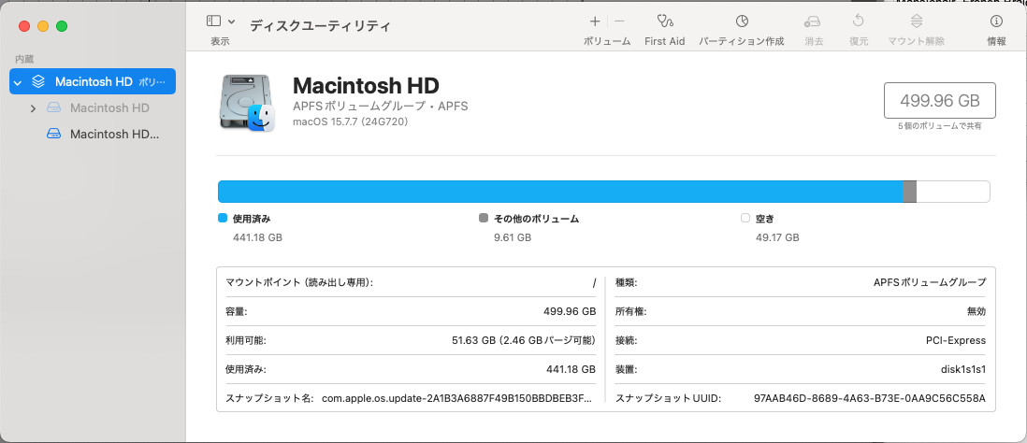Click the 49.17 GB free value
This screenshot has width=1027, height=443.
point(777,237)
